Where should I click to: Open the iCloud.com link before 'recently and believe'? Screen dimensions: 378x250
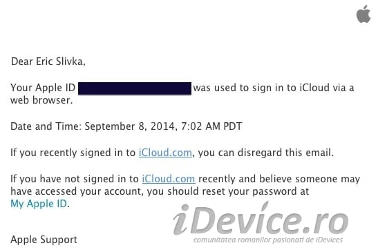[169, 179]
